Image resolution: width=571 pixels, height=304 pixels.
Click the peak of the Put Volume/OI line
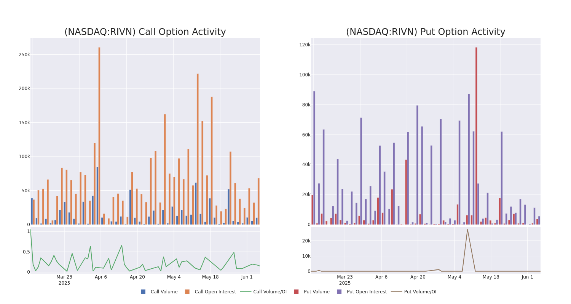click(x=467, y=230)
